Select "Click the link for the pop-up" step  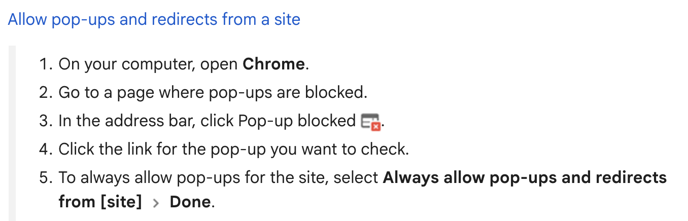point(162,150)
